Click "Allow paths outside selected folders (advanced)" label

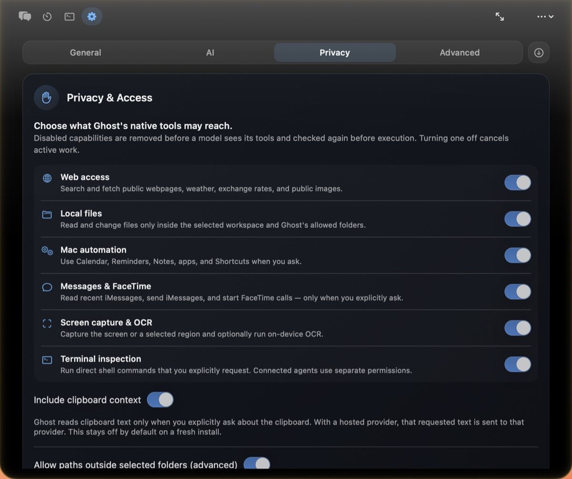click(135, 465)
